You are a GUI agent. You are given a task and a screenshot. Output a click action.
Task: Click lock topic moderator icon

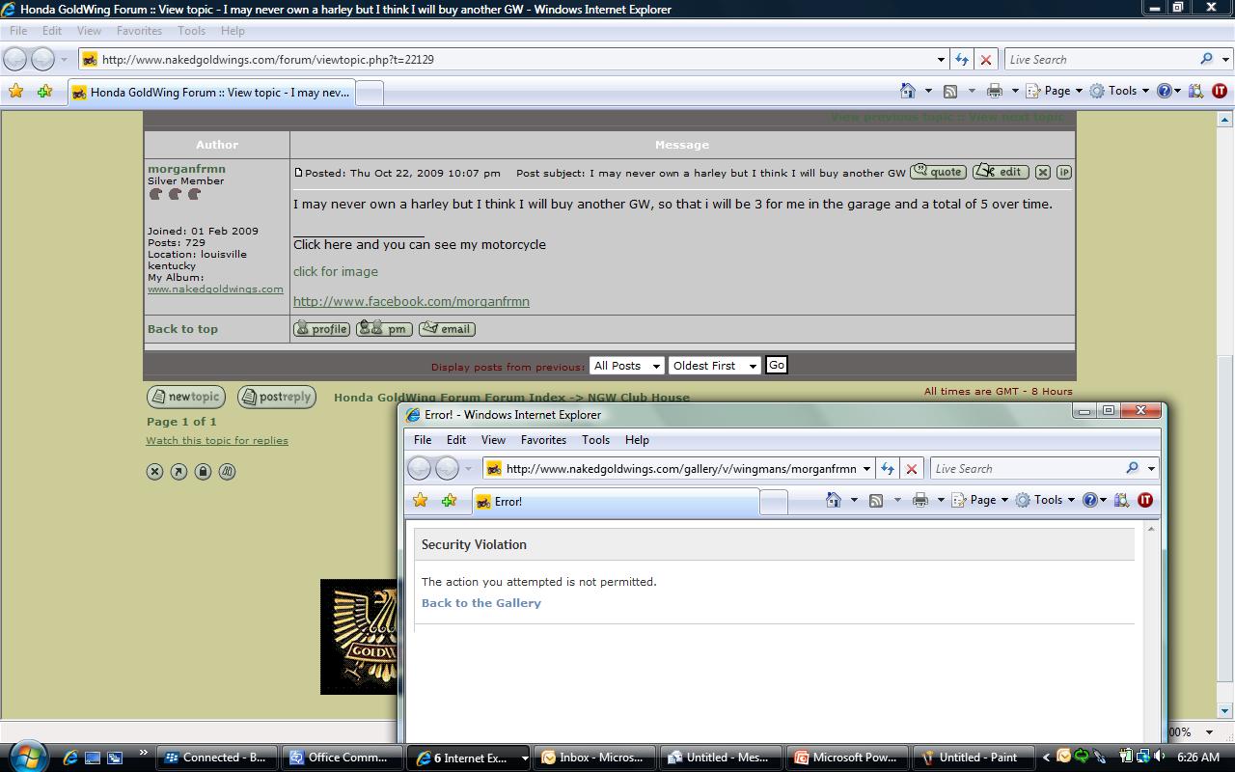203,471
